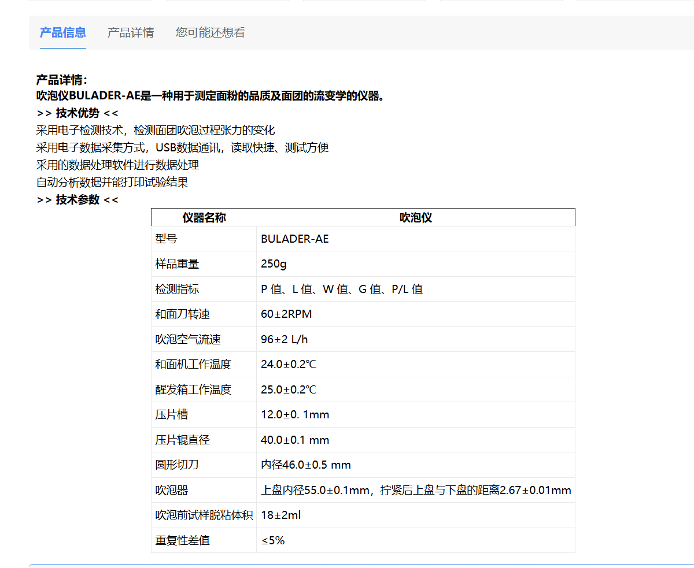Select the 和面机工作温度 row label
The image size is (694, 568).
point(193,365)
